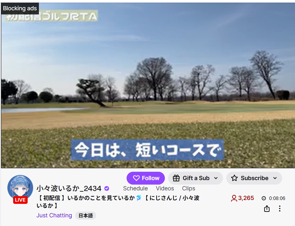Click the streamer avatar with LIVE badge
295x226 pixels.
[x=20, y=189]
